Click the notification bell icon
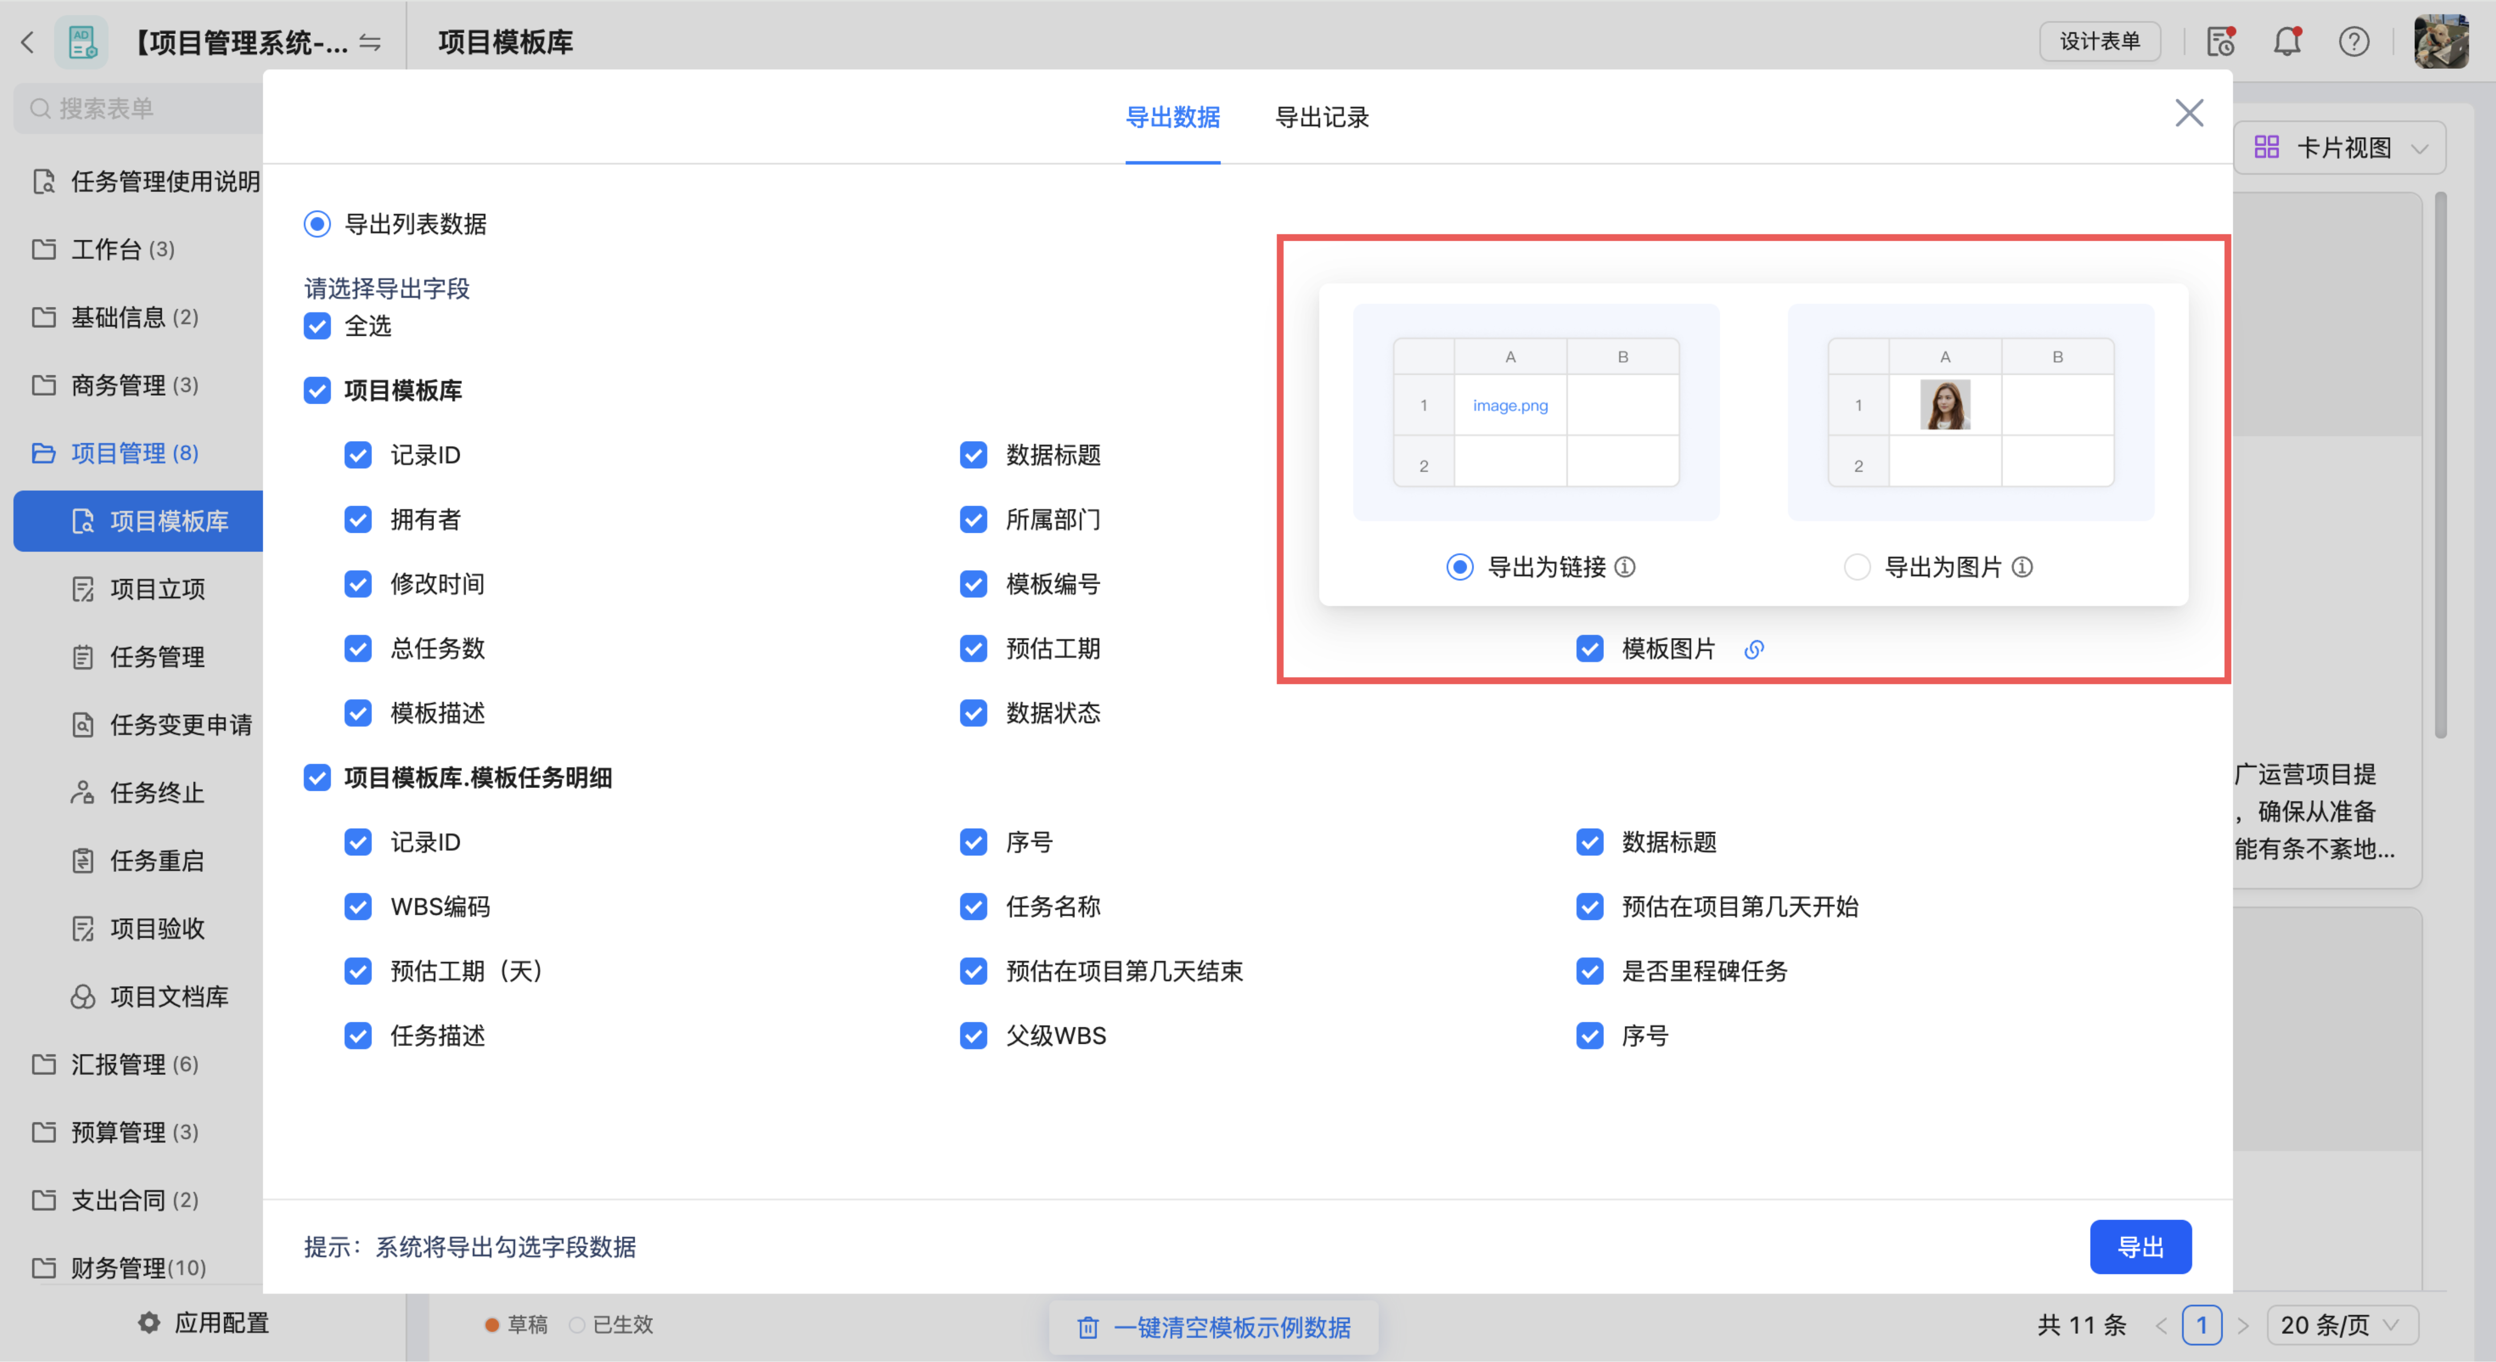2496x1362 pixels. click(2287, 42)
